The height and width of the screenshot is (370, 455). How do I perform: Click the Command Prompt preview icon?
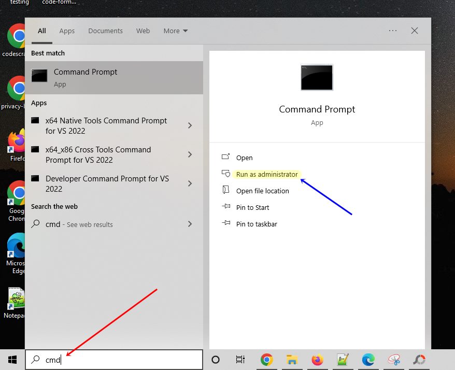coord(317,77)
